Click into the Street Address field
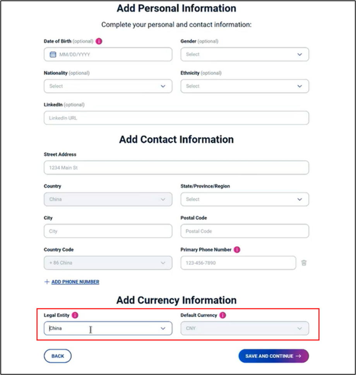356x375 pixels. coord(176,168)
